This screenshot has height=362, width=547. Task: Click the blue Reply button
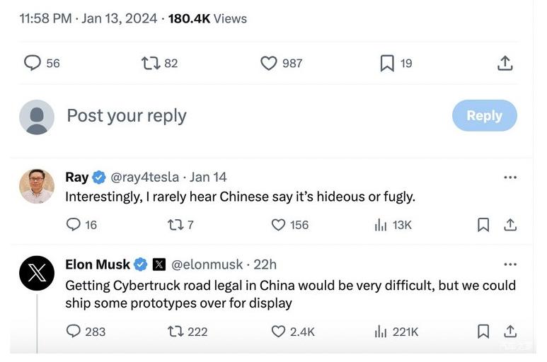[484, 115]
